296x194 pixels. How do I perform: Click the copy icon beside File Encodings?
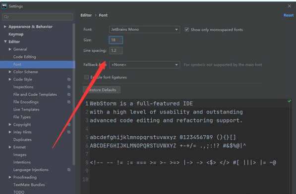click(69, 102)
